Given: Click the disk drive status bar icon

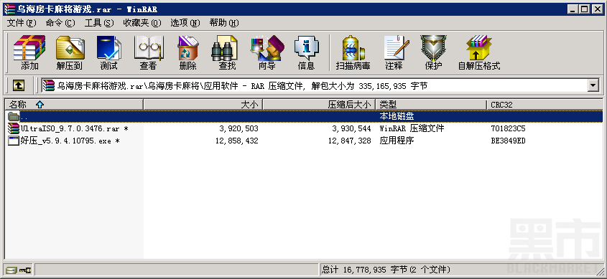Looking at the screenshot, I should tap(11, 270).
